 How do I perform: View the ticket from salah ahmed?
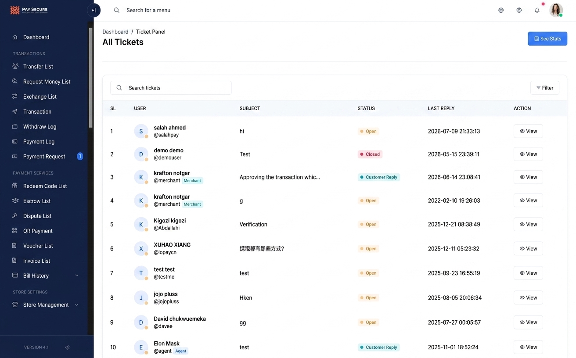pyautogui.click(x=528, y=131)
